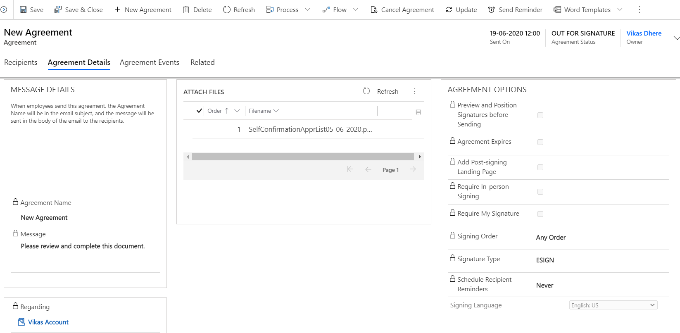Expand the header details chevron near Owner
This screenshot has width=680, height=333.
(676, 38)
